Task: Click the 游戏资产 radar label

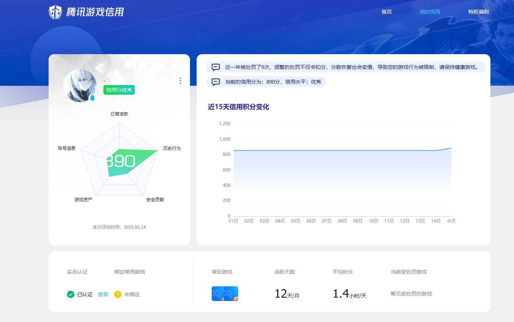Action: (83, 199)
